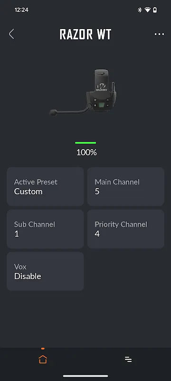Open the three-dot more options menu
171x381 pixels.
(x=159, y=34)
